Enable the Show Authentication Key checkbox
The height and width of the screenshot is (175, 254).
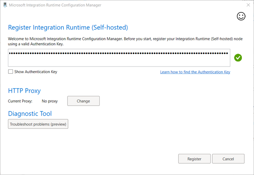pyautogui.click(x=10, y=71)
